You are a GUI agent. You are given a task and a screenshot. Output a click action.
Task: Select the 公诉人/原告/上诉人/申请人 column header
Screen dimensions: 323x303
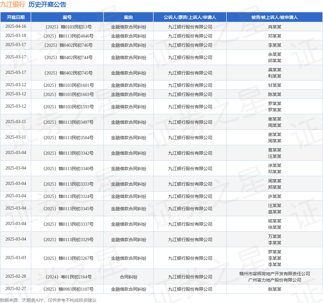[x=190, y=17]
